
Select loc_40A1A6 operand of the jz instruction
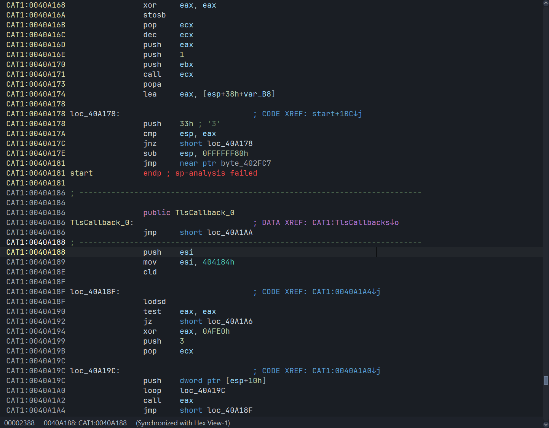230,322
